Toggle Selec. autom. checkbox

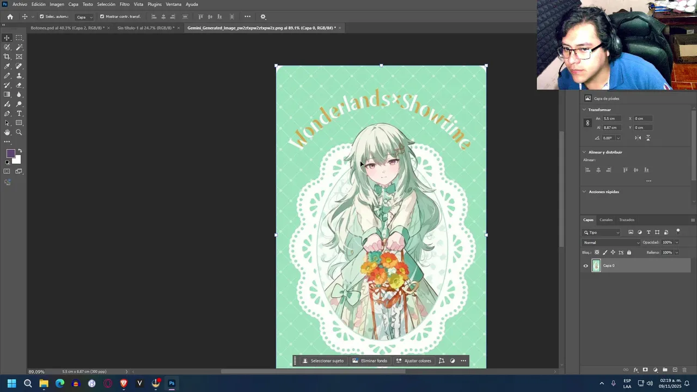[42, 16]
